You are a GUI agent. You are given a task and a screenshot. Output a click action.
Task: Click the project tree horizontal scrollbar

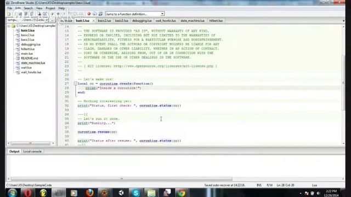click(31, 143)
